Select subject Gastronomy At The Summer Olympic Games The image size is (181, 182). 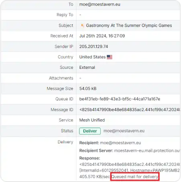click(129, 25)
